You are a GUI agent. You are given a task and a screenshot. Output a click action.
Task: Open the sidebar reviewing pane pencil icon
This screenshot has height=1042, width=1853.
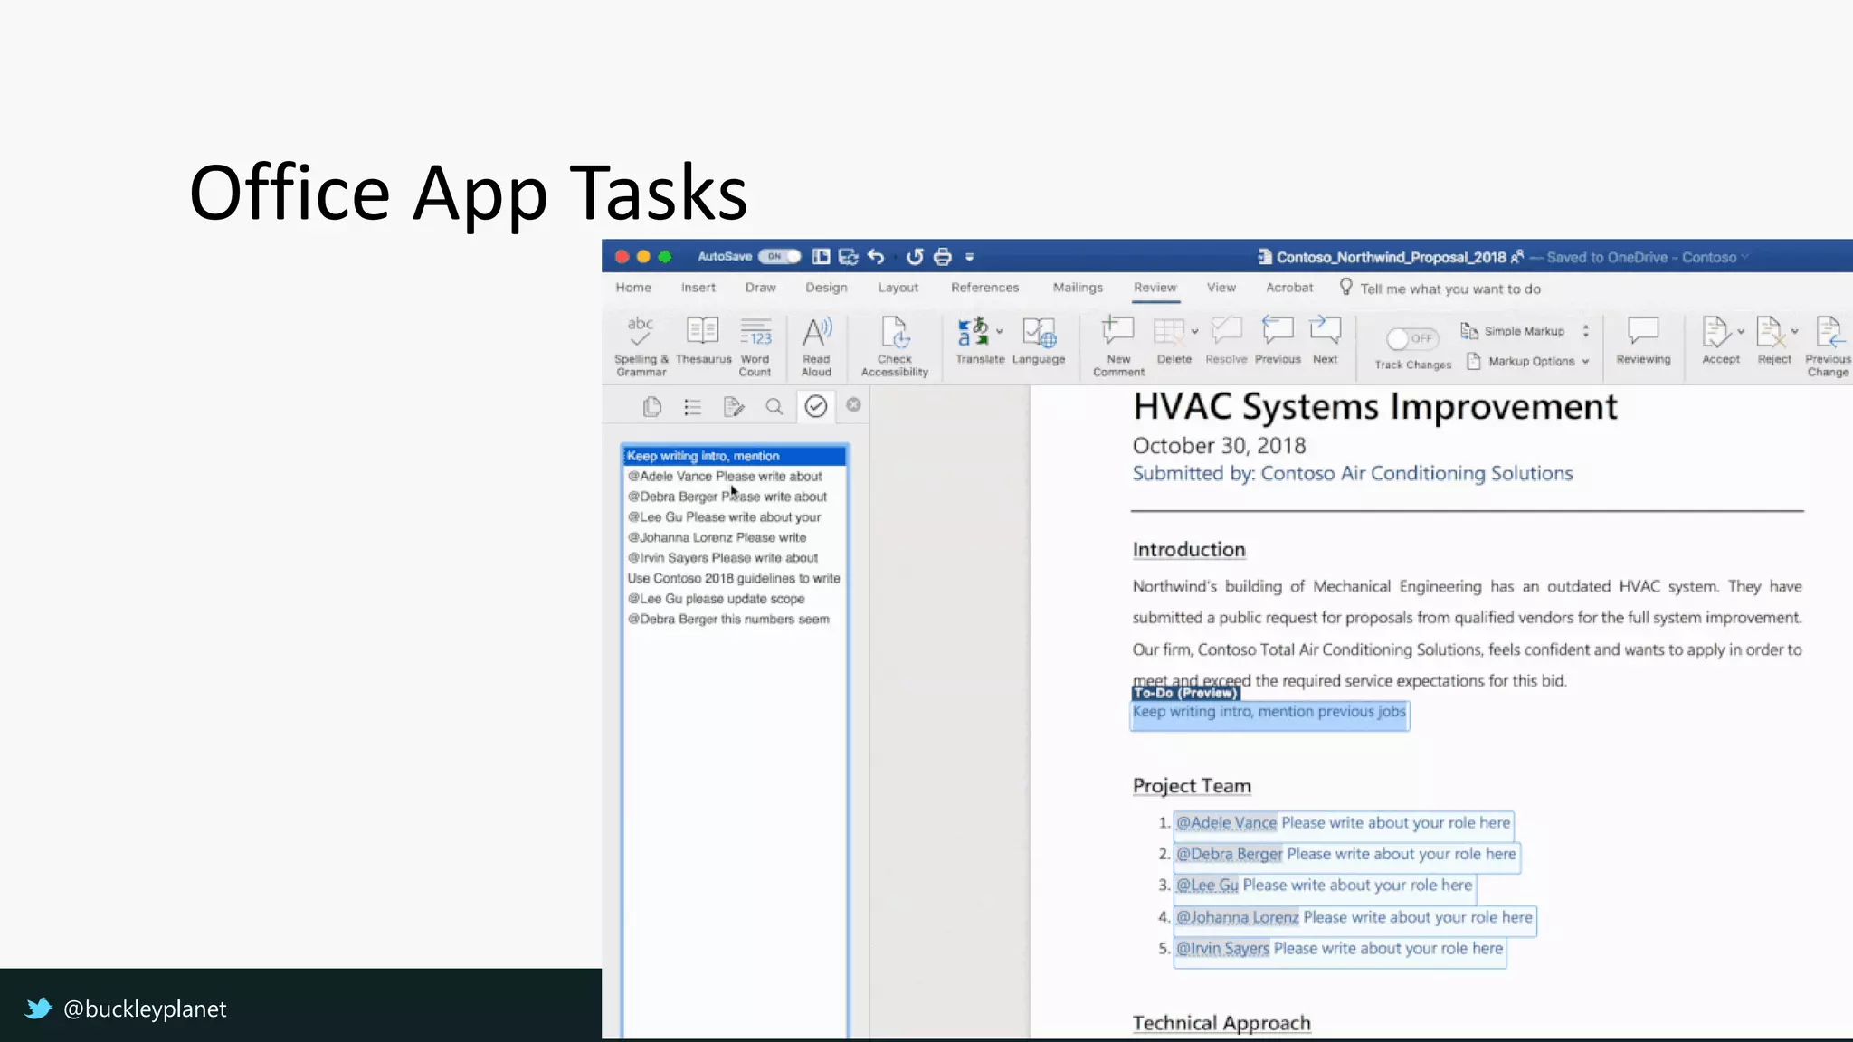tap(734, 407)
